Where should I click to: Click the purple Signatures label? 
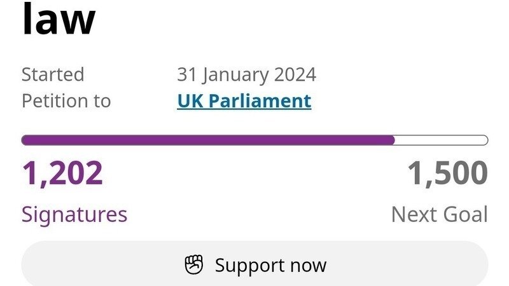pos(74,214)
